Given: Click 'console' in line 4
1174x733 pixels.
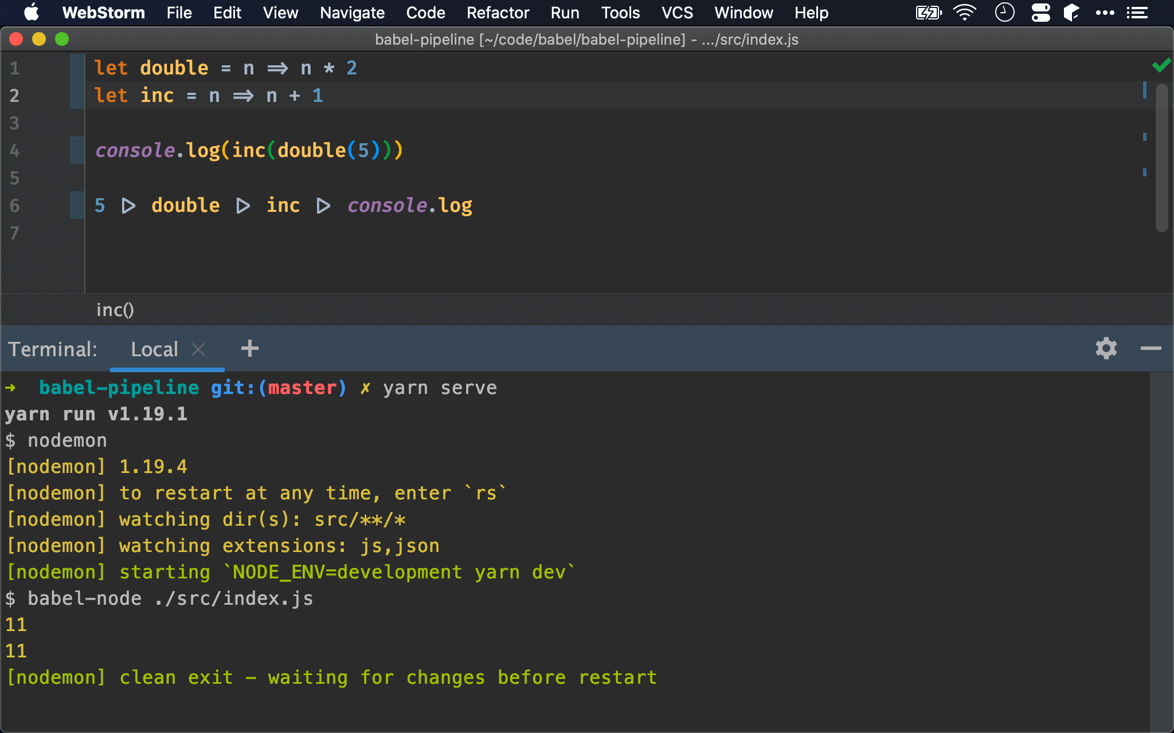Looking at the screenshot, I should pyautogui.click(x=135, y=150).
